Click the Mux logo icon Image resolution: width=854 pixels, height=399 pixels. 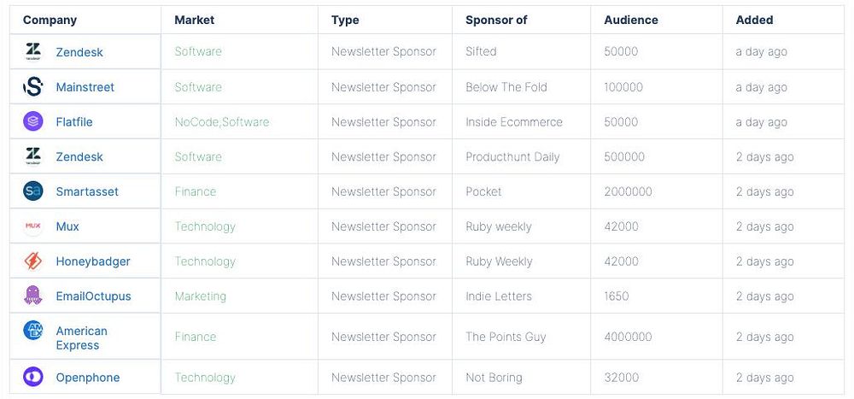tap(33, 226)
